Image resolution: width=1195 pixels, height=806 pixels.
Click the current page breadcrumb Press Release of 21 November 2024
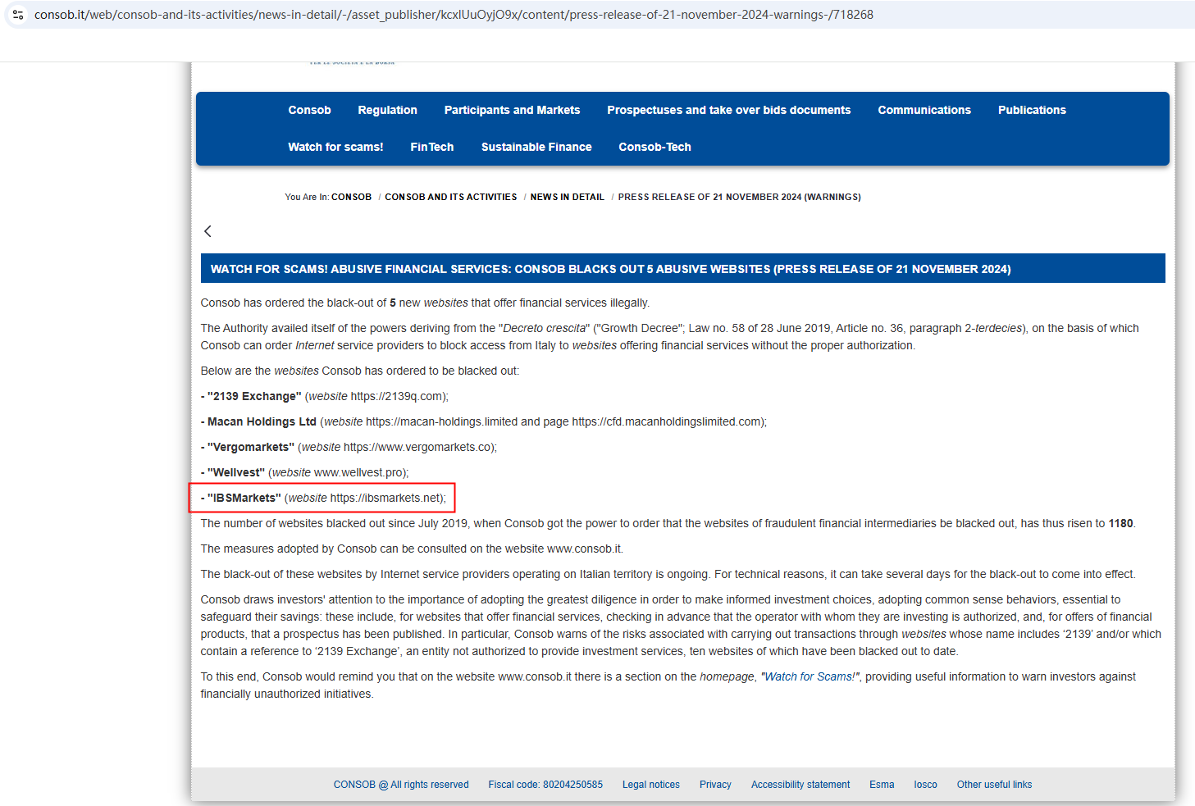(739, 197)
